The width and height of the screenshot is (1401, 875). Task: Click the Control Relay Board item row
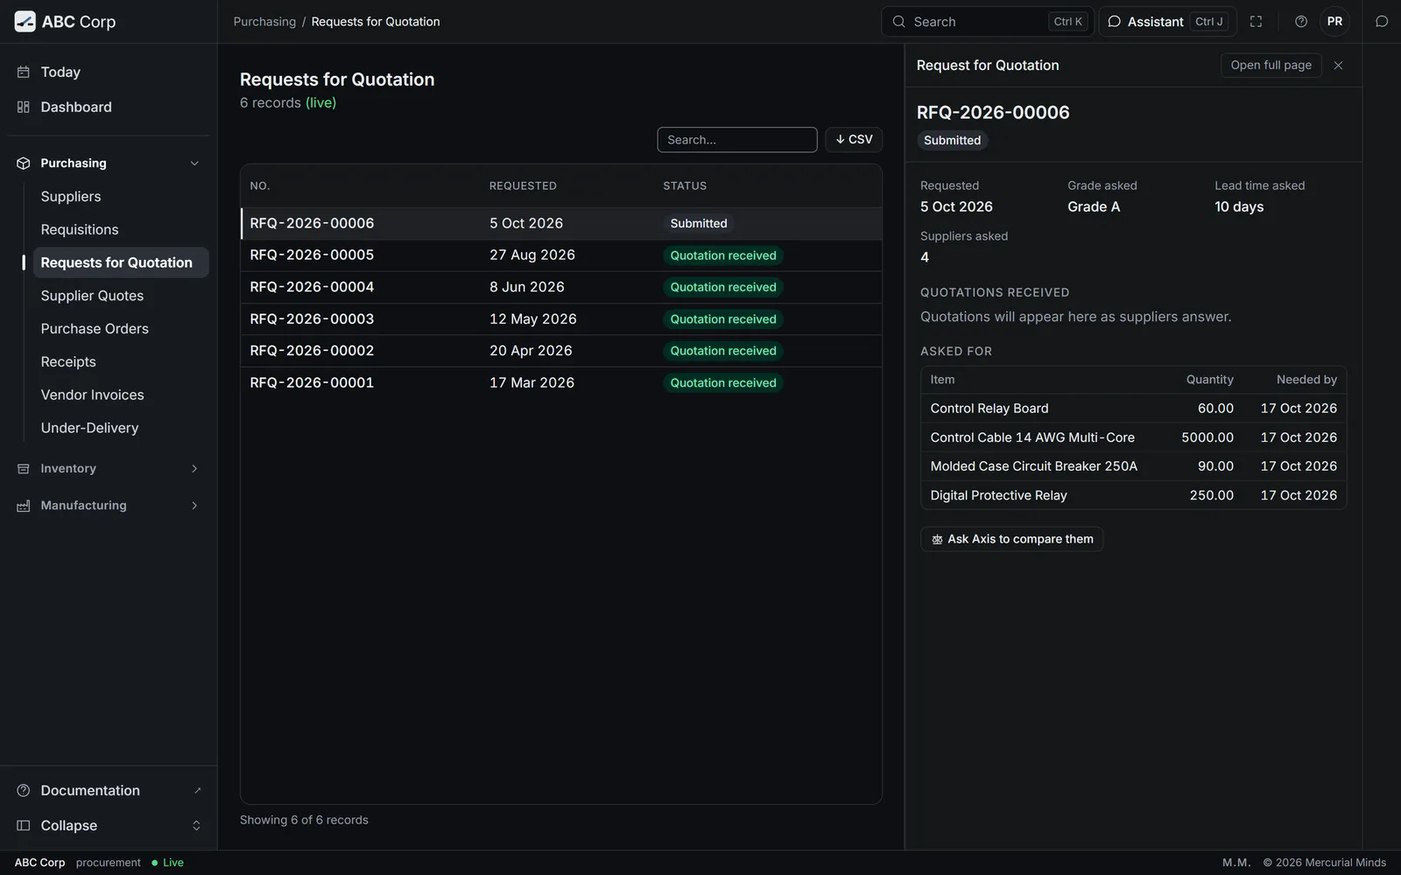tap(1133, 409)
